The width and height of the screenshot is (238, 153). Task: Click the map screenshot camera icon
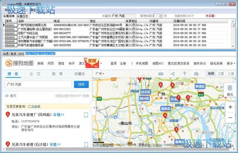pos(196,74)
